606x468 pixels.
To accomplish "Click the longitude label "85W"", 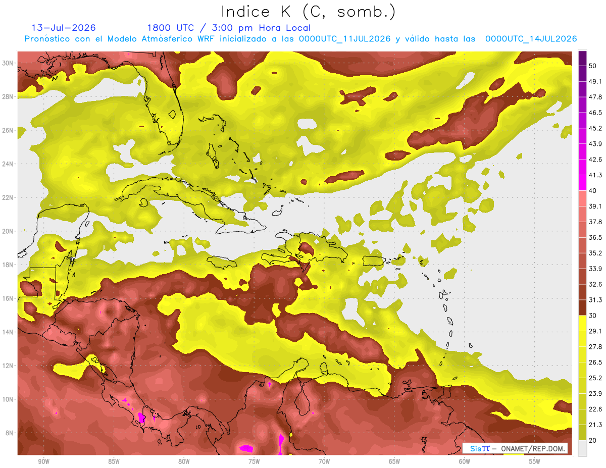I will (x=114, y=461).
